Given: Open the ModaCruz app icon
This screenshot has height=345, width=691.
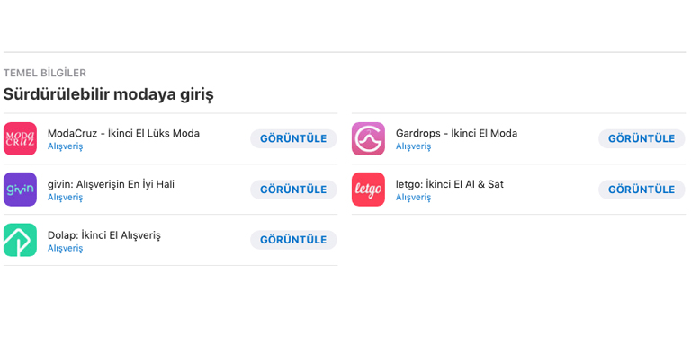Looking at the screenshot, I should pos(21,138).
